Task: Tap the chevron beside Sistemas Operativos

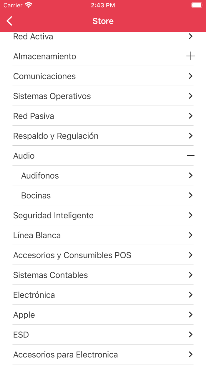Action: pyautogui.click(x=190, y=96)
